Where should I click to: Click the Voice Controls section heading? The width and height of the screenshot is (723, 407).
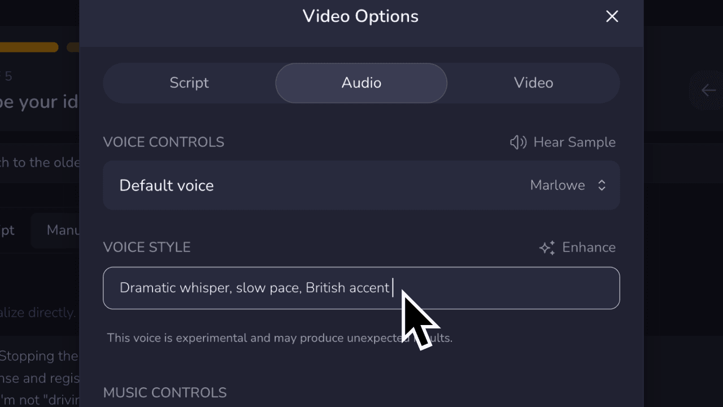163,142
